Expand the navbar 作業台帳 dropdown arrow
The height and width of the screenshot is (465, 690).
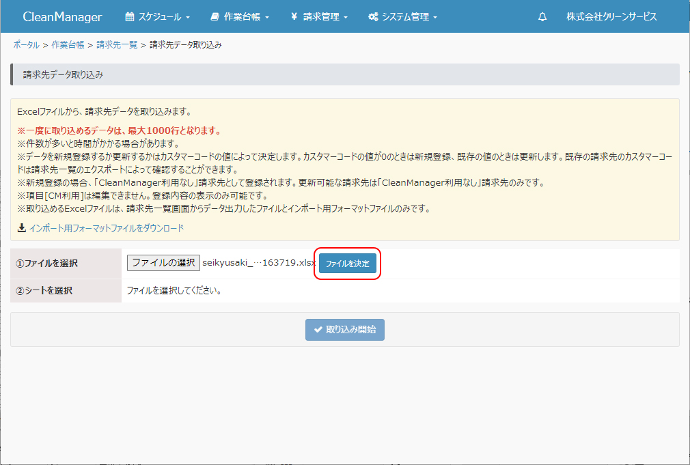point(267,17)
